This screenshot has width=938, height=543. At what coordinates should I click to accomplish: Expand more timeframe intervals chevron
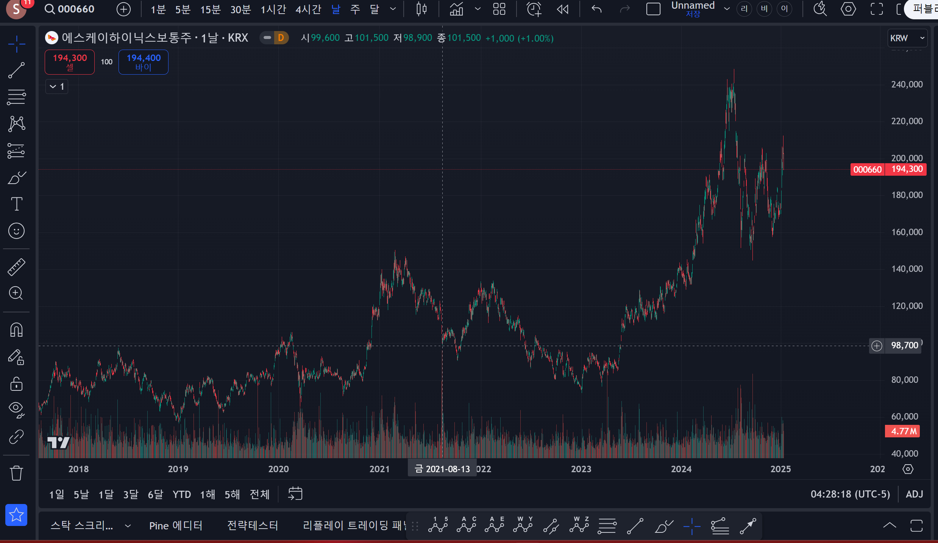click(x=393, y=9)
